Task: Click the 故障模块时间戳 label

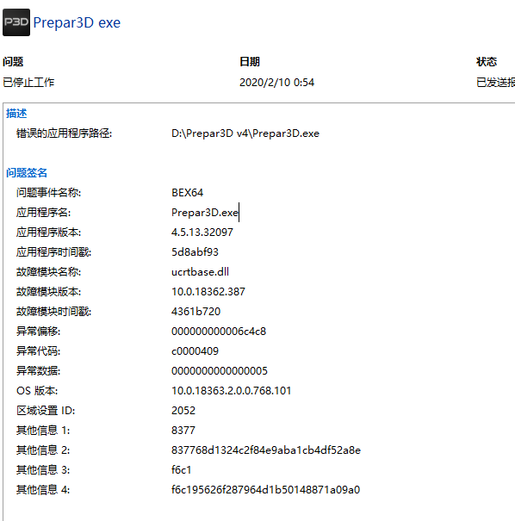Action: (54, 312)
